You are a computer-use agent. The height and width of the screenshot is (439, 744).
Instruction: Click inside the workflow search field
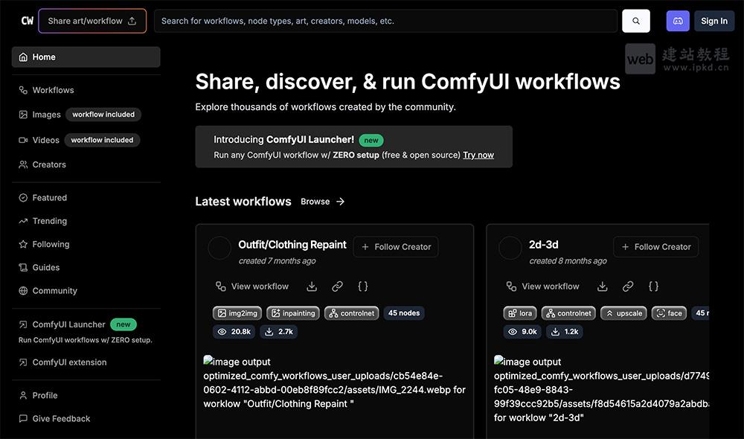click(x=387, y=20)
